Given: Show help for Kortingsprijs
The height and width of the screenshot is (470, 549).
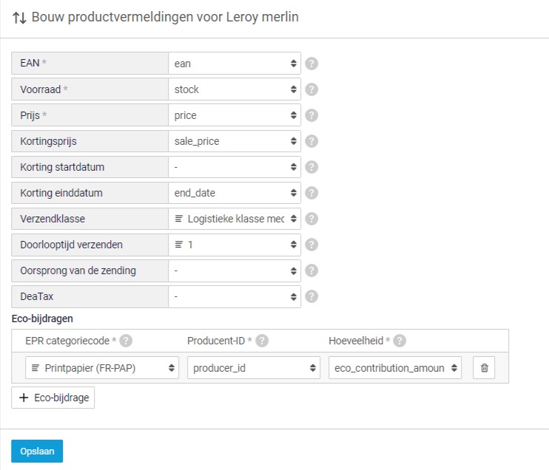Looking at the screenshot, I should [x=311, y=141].
